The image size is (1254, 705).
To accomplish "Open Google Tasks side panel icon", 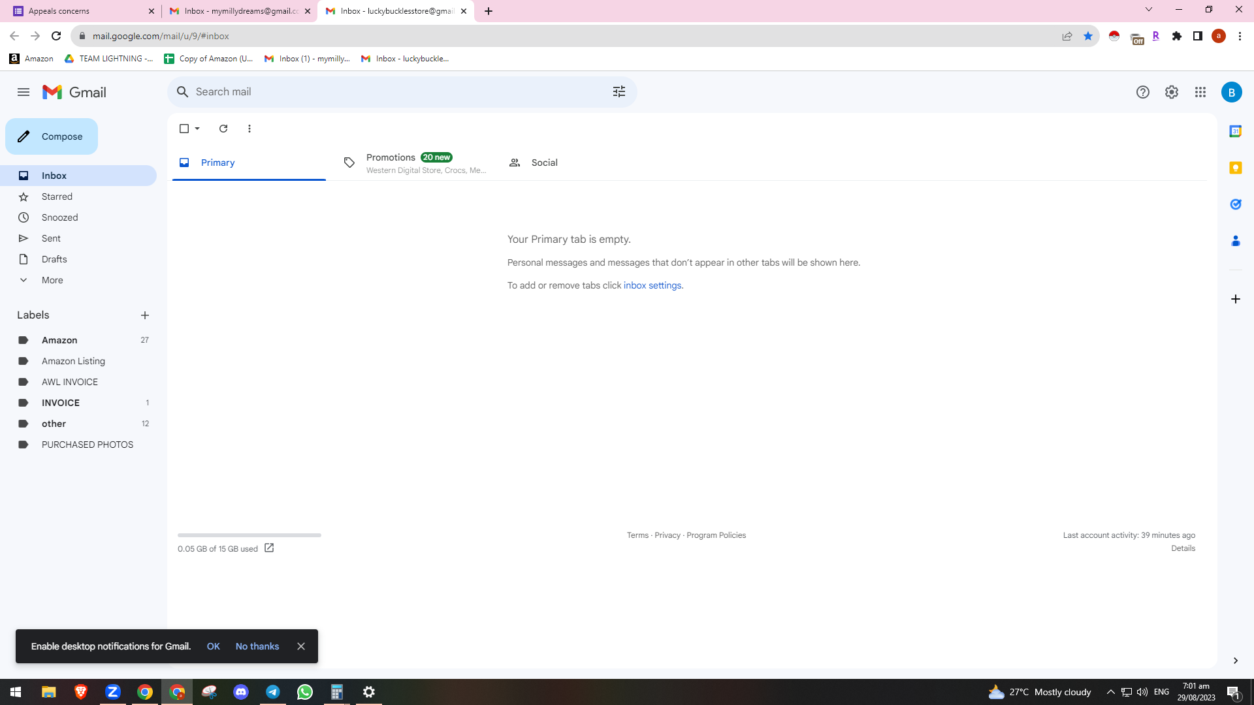I will click(x=1236, y=204).
